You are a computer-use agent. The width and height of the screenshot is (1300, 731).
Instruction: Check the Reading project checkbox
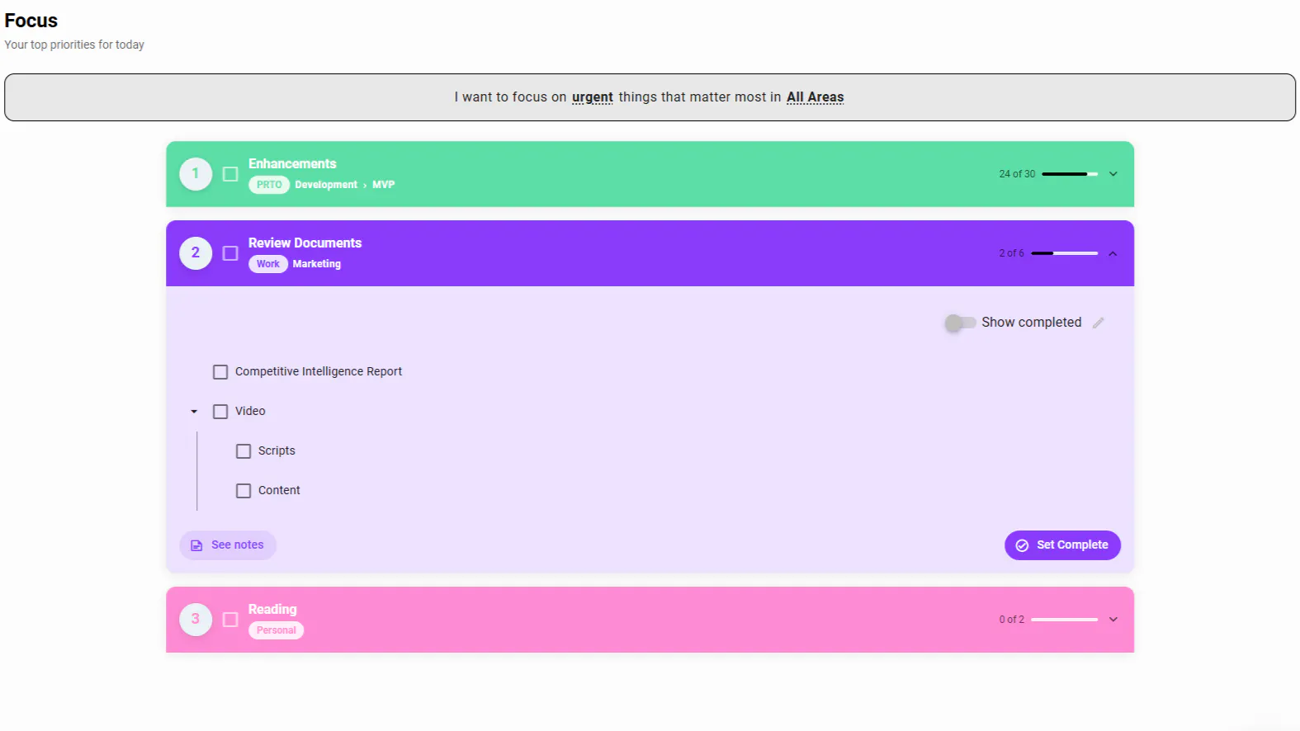230,620
